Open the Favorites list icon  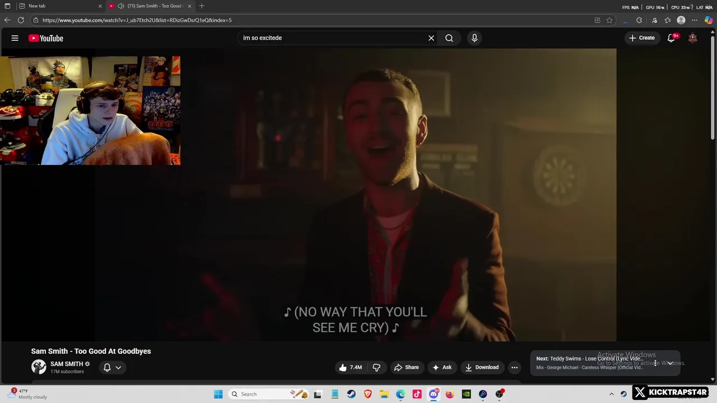tap(668, 20)
